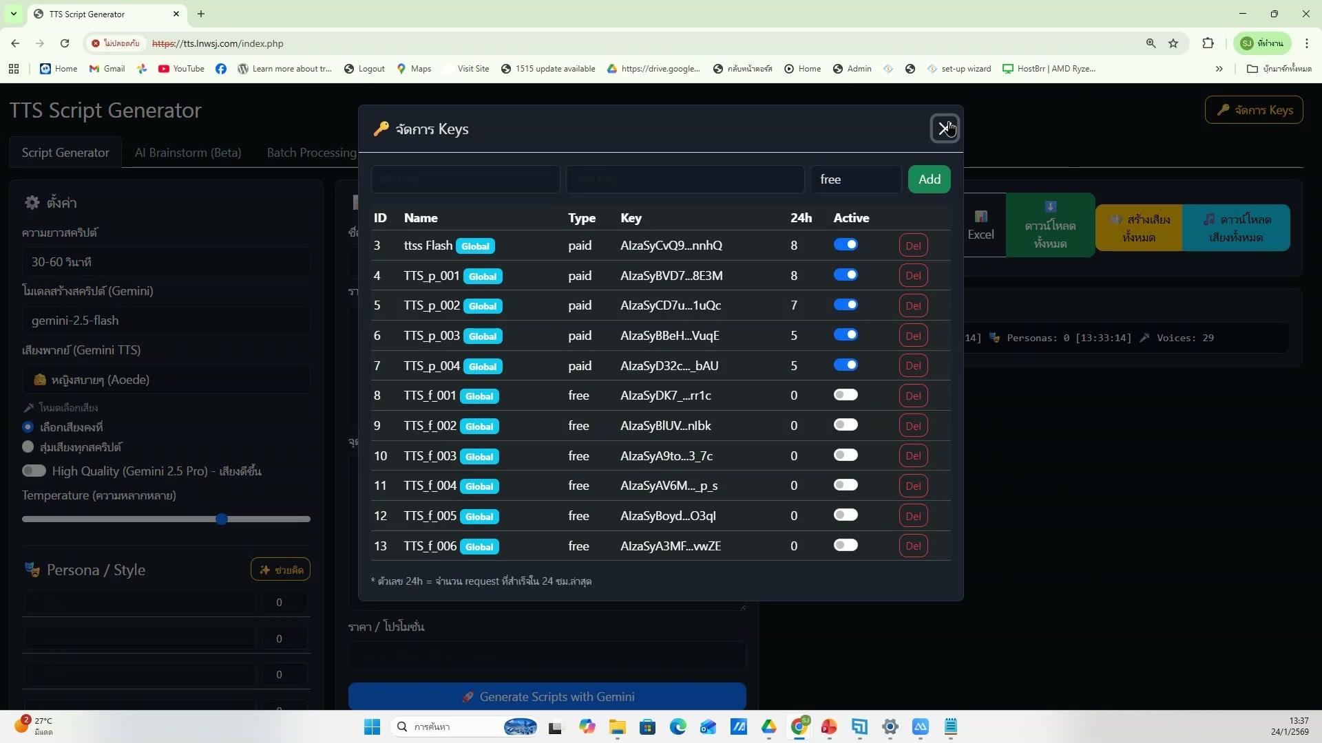Open the browser extensions puzzle icon
Image resolution: width=1322 pixels, height=743 pixels.
click(1208, 43)
